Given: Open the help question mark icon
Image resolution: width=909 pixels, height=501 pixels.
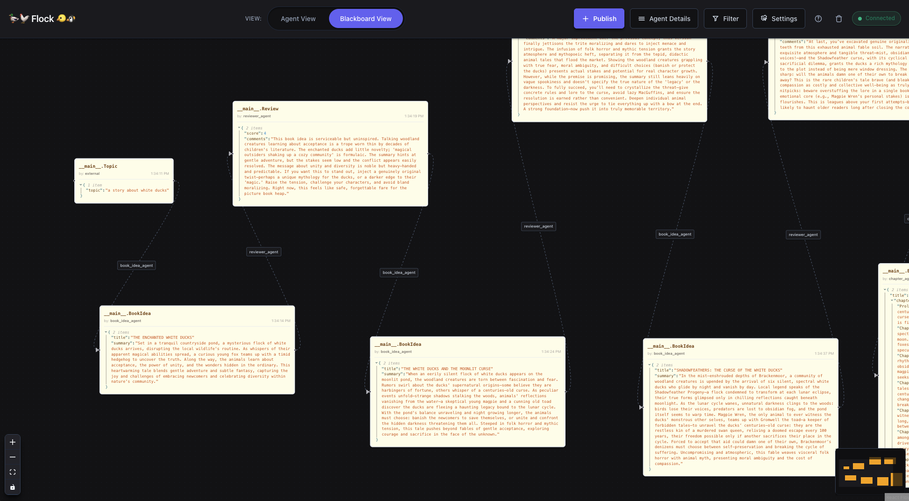Looking at the screenshot, I should pyautogui.click(x=818, y=19).
